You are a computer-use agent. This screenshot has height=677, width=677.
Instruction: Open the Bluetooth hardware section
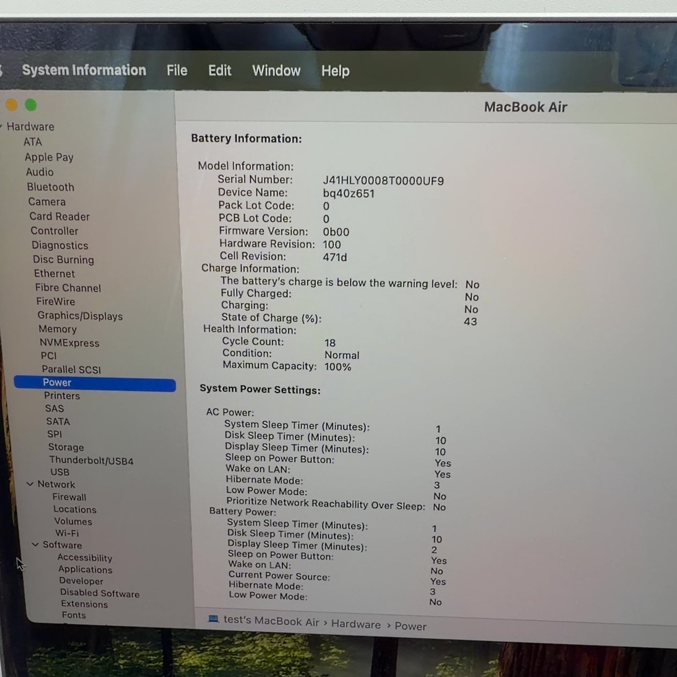point(51,187)
